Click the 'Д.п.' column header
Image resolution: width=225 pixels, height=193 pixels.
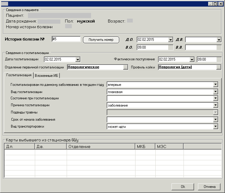coord(20,146)
